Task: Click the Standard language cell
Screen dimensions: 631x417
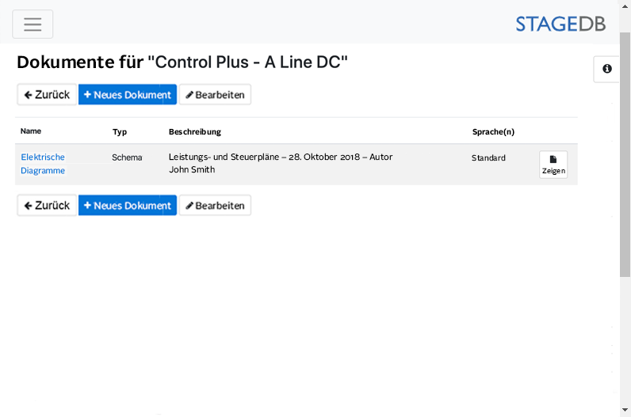Action: click(x=488, y=158)
